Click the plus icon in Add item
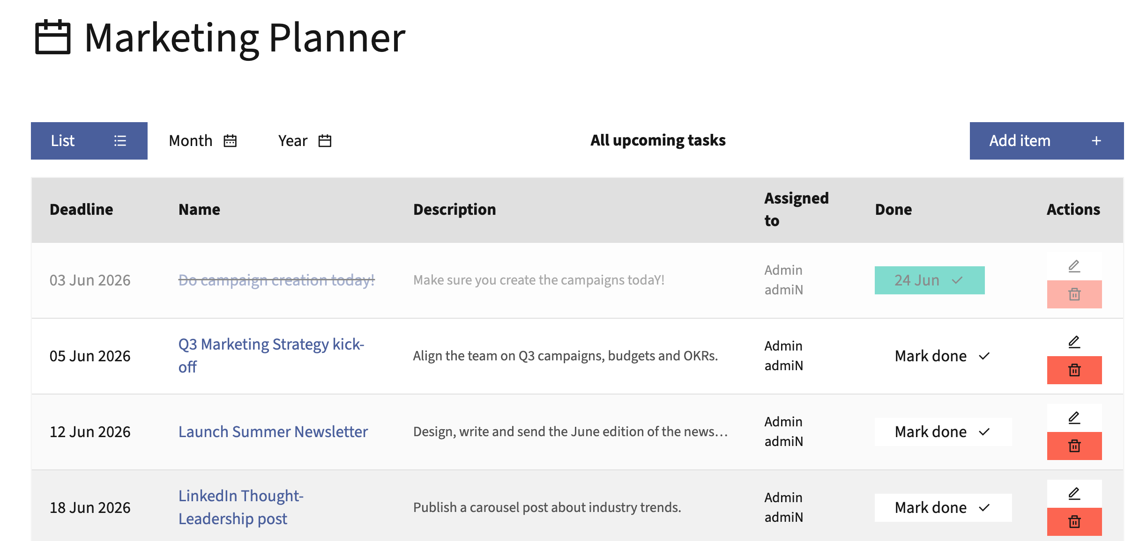Viewport: 1132px width, 541px height. point(1096,141)
